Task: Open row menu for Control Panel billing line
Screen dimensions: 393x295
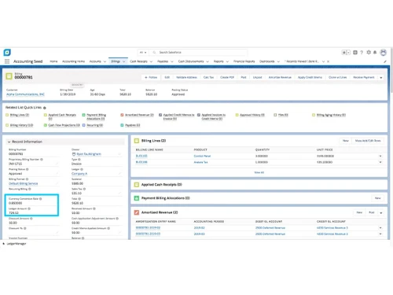Action: tap(380, 156)
